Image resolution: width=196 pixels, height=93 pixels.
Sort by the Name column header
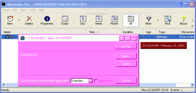(x=44, y=32)
